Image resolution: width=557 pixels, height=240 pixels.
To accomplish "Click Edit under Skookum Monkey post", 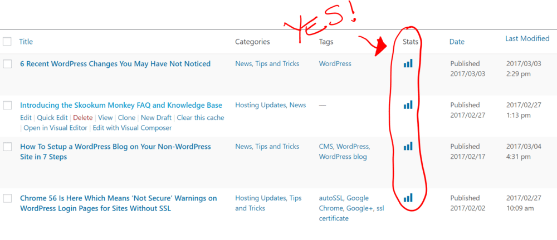I will click(26, 118).
